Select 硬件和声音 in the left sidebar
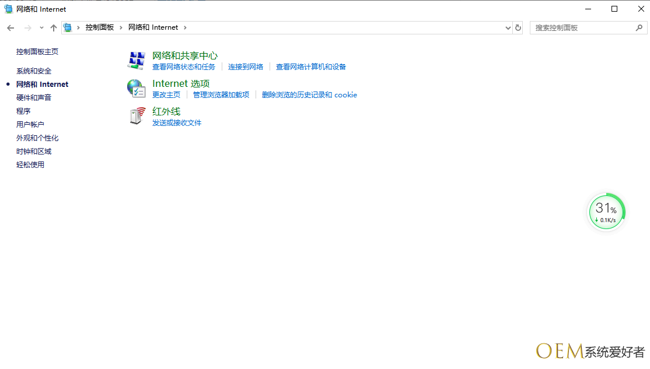This screenshot has height=369, width=650. tap(34, 98)
